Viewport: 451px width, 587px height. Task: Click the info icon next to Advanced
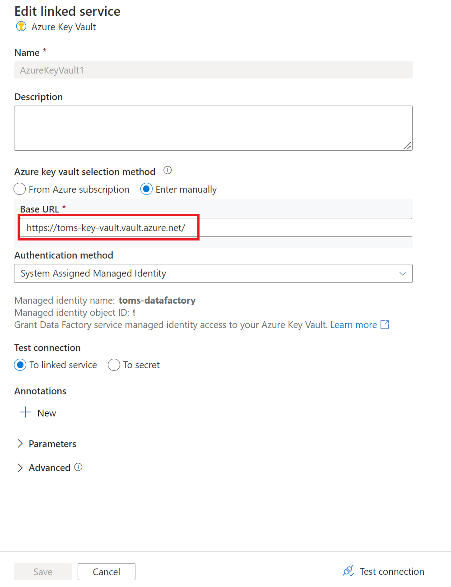pos(79,467)
